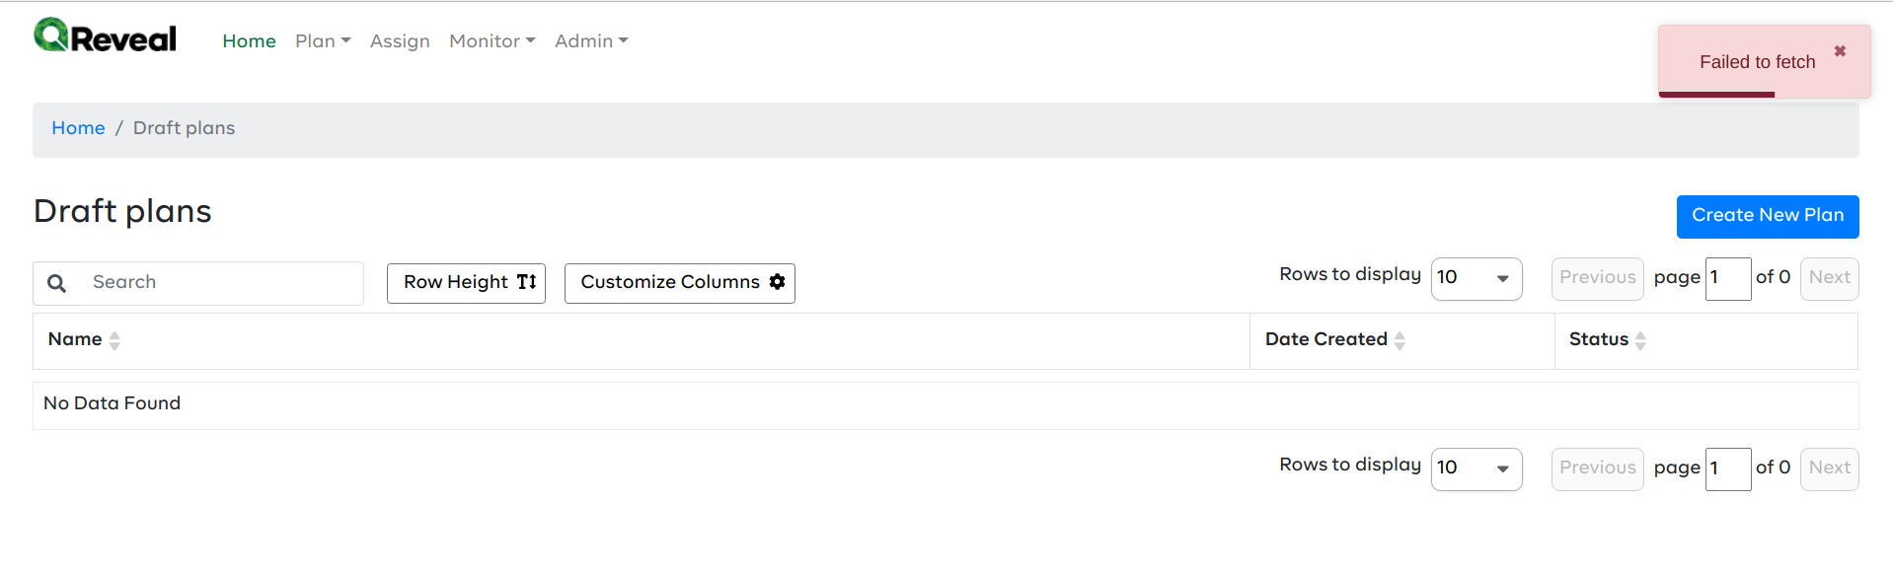Expand the Admin dropdown menu
The width and height of the screenshot is (1893, 574).
point(591,41)
